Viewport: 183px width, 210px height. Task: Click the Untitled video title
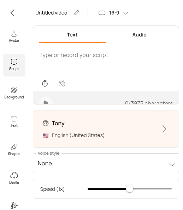point(51,13)
